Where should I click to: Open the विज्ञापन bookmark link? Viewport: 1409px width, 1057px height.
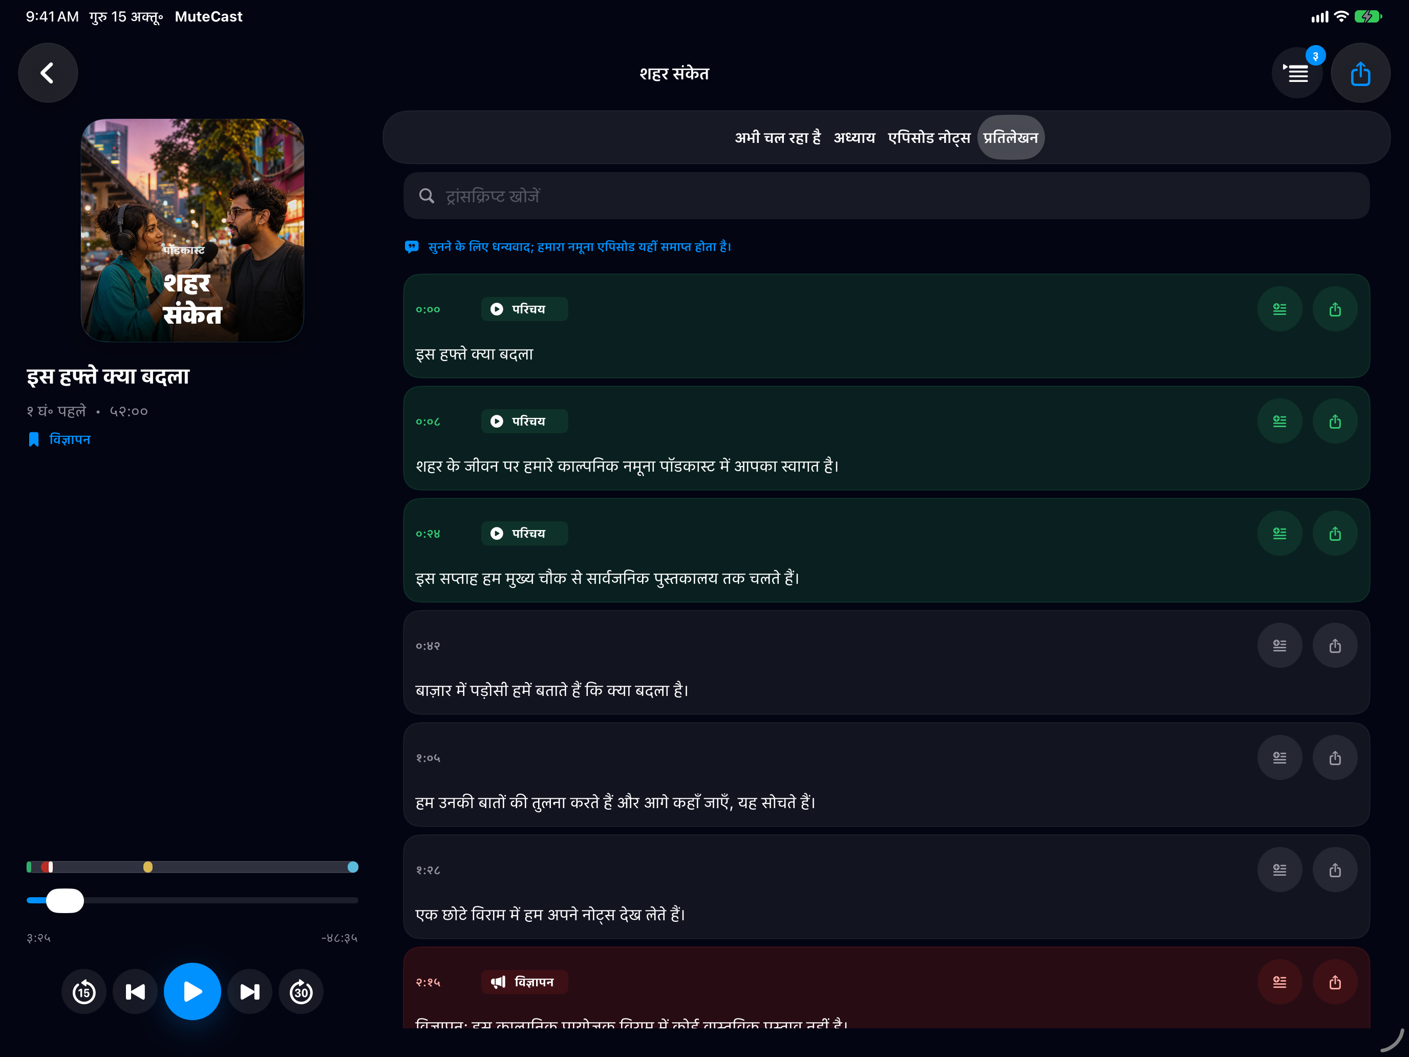click(60, 439)
